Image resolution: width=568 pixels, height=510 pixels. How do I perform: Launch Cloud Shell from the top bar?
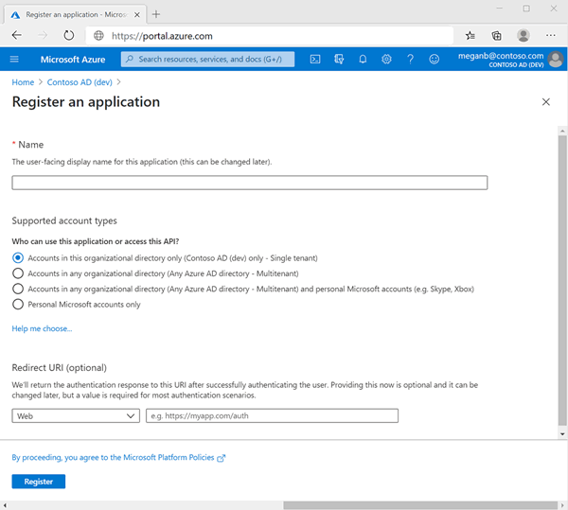pos(315,59)
